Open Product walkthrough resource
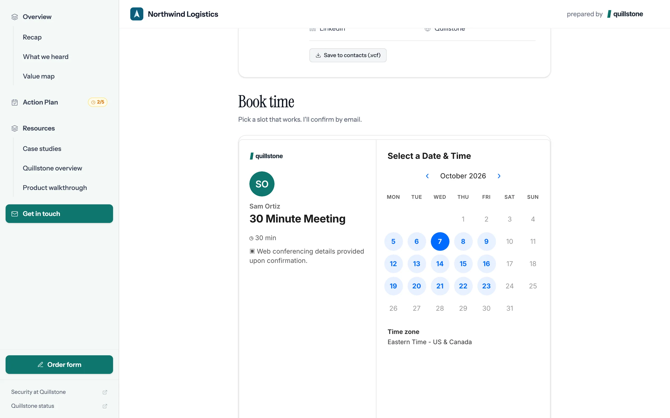This screenshot has width=670, height=418. coord(55,188)
